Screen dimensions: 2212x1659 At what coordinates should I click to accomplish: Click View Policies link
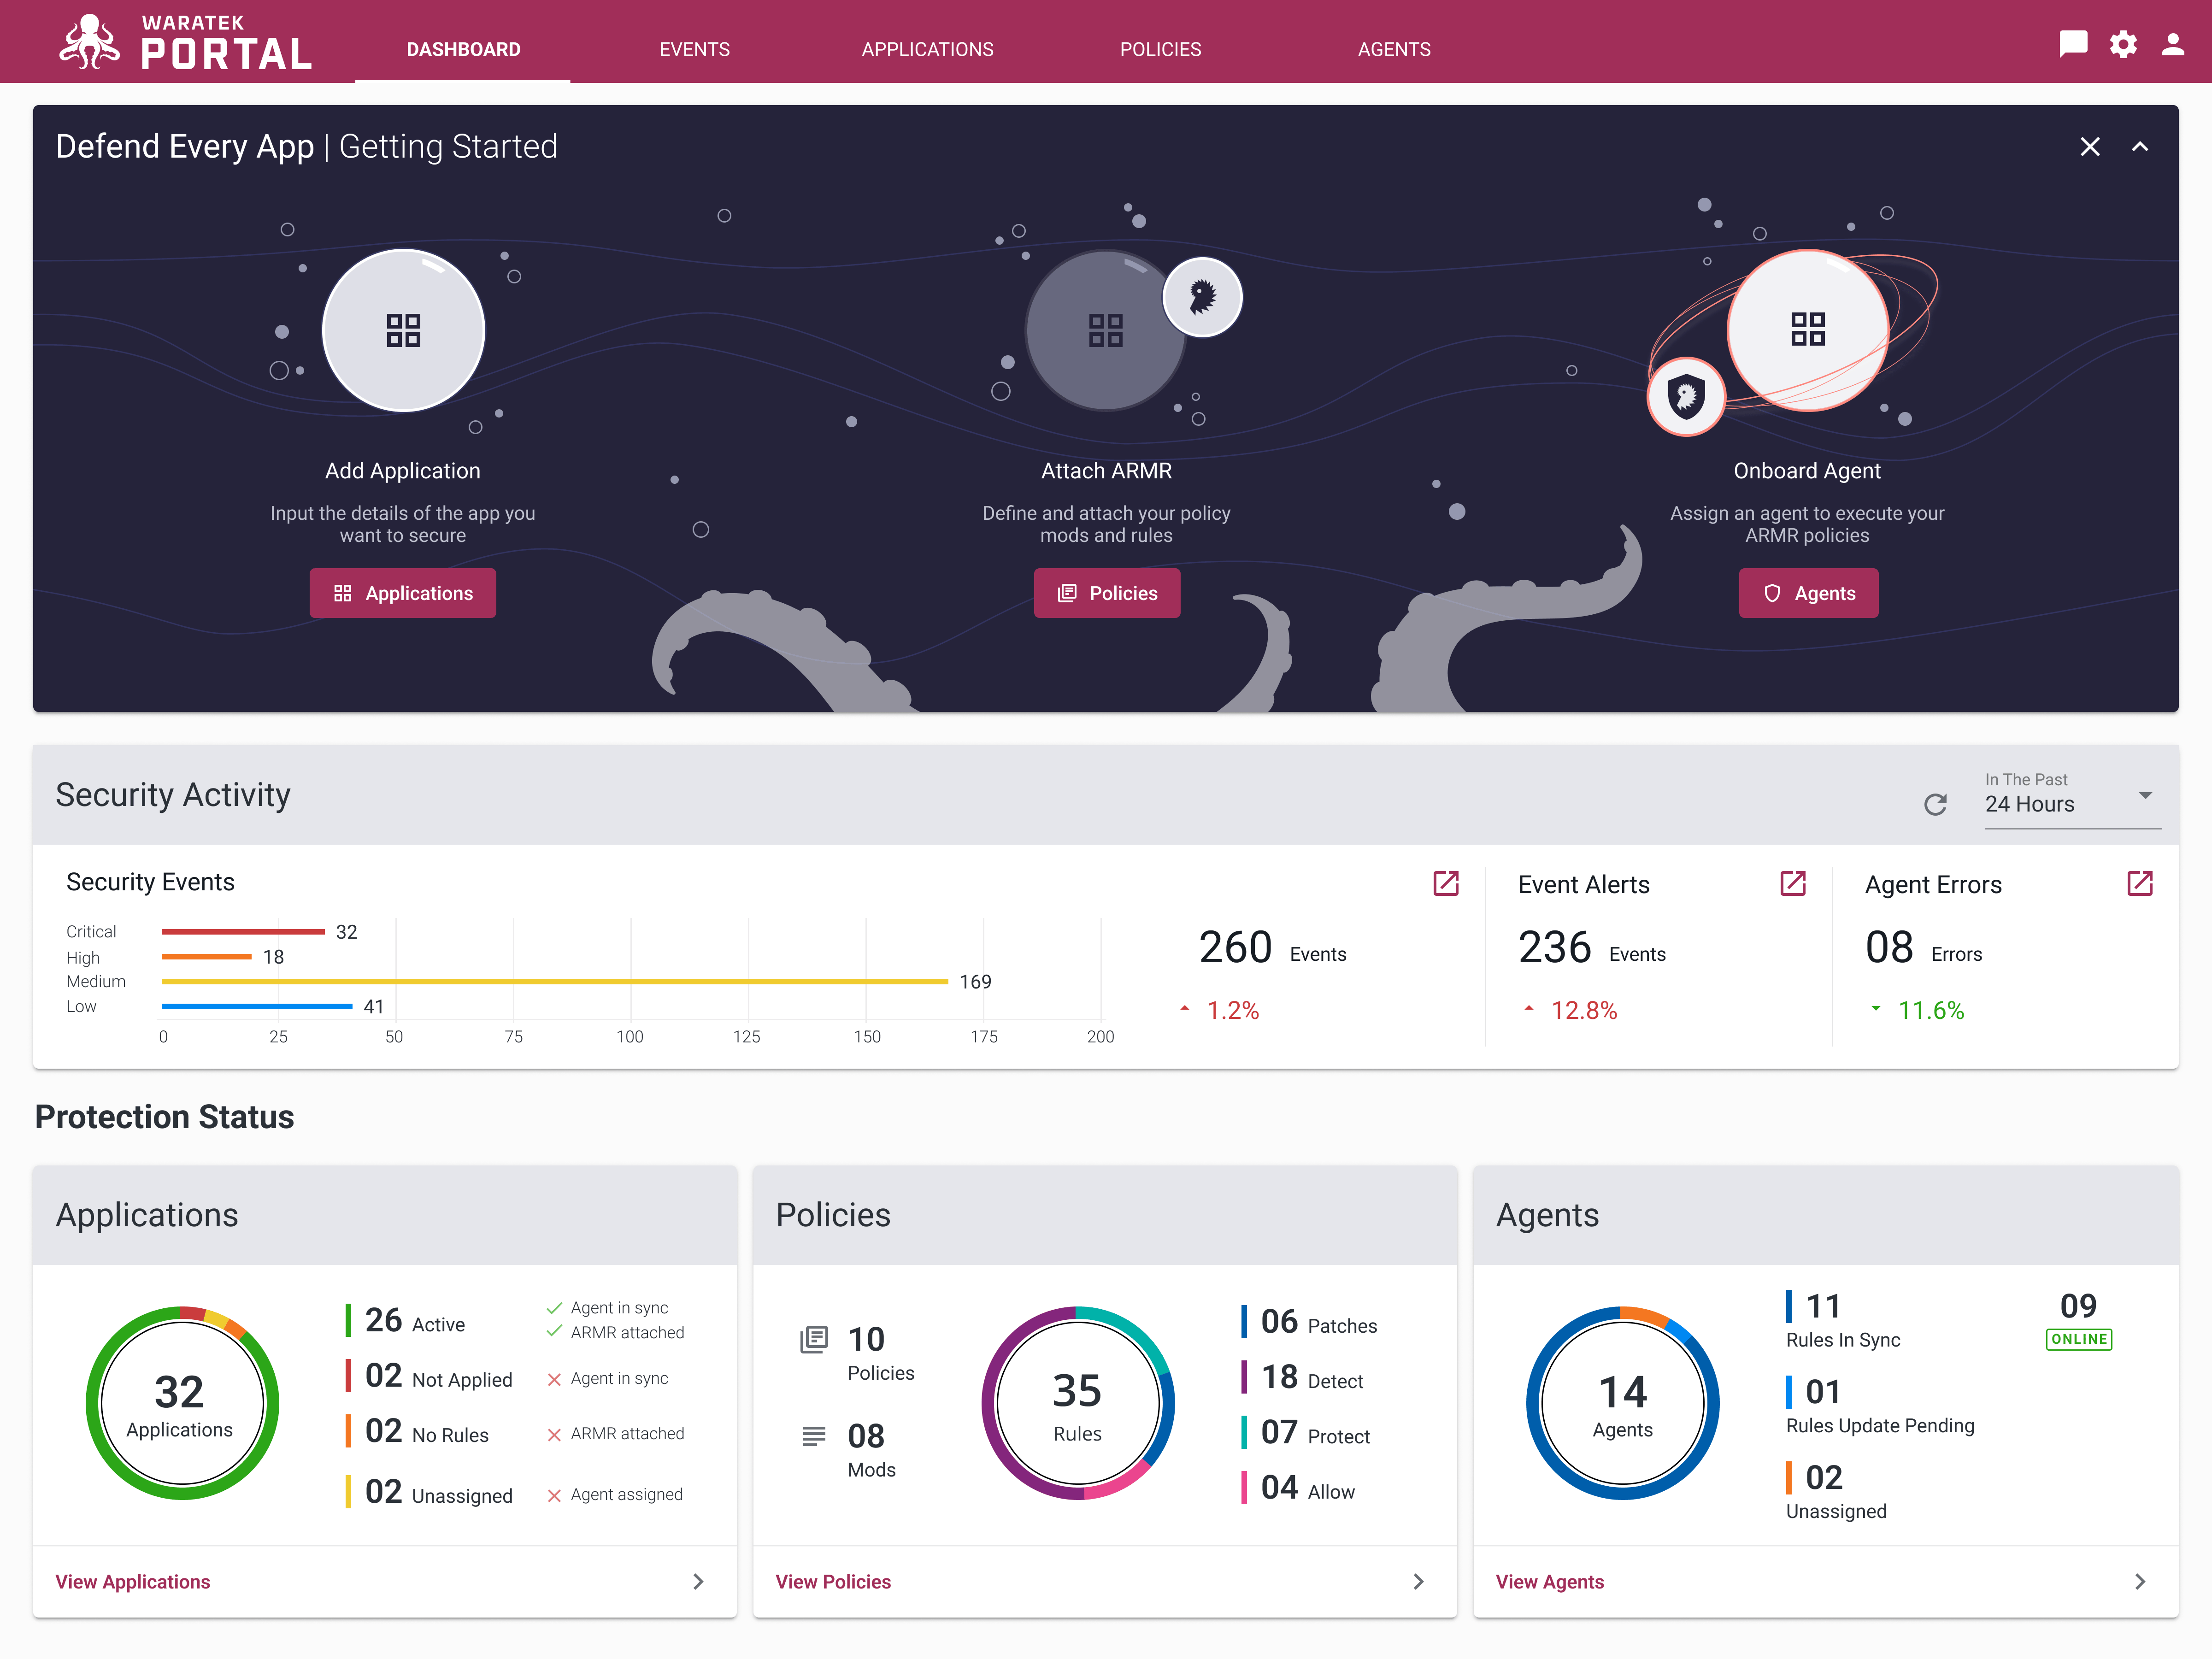833,1581
